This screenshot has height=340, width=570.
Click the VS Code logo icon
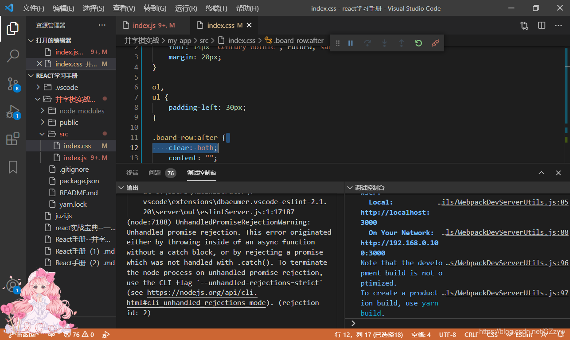coord(9,8)
